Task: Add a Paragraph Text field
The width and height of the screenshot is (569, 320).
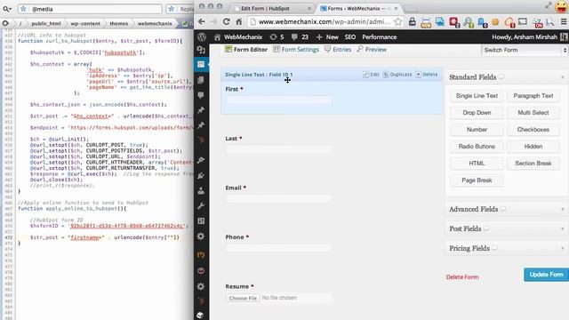Action: (533, 96)
